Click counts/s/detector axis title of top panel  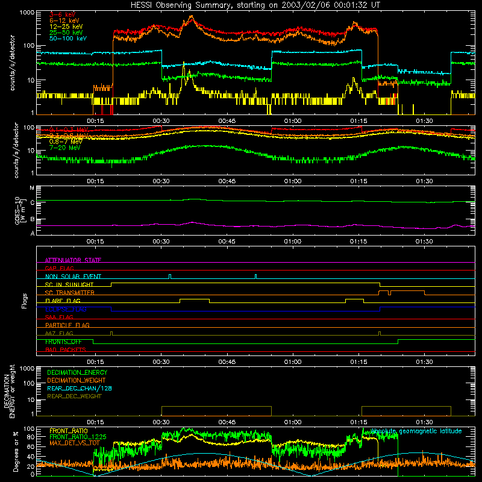coord(12,63)
